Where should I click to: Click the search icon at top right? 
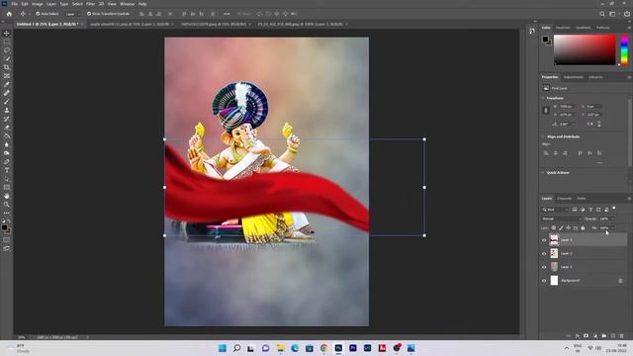pos(602,14)
